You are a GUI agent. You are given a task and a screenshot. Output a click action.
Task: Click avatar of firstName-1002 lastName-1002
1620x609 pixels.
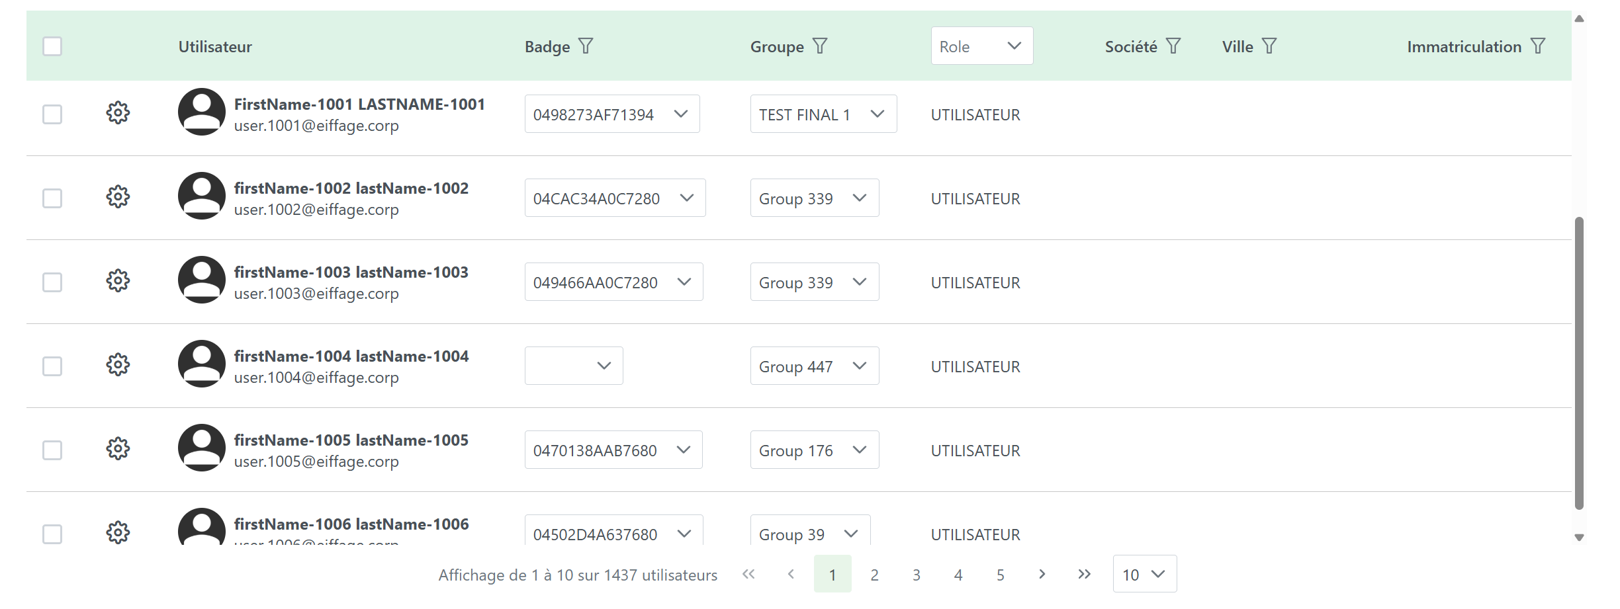coord(202,196)
